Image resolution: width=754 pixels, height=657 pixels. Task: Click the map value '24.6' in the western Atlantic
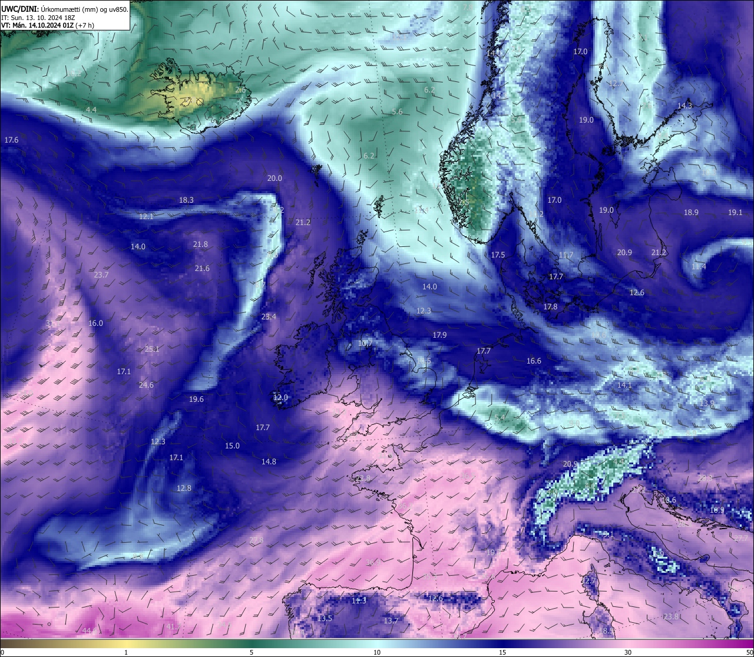click(x=146, y=385)
